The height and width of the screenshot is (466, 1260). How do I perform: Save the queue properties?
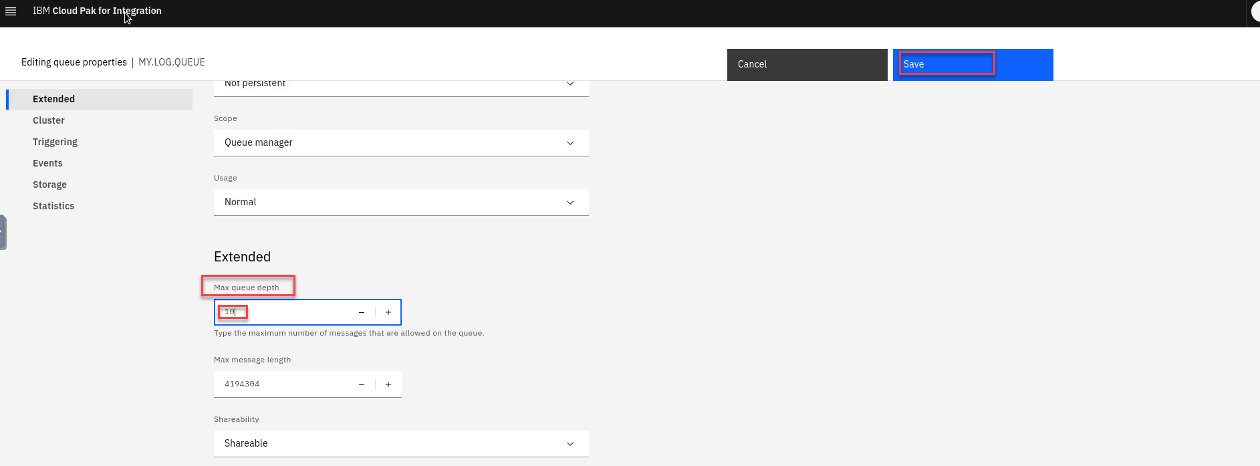[x=973, y=64]
